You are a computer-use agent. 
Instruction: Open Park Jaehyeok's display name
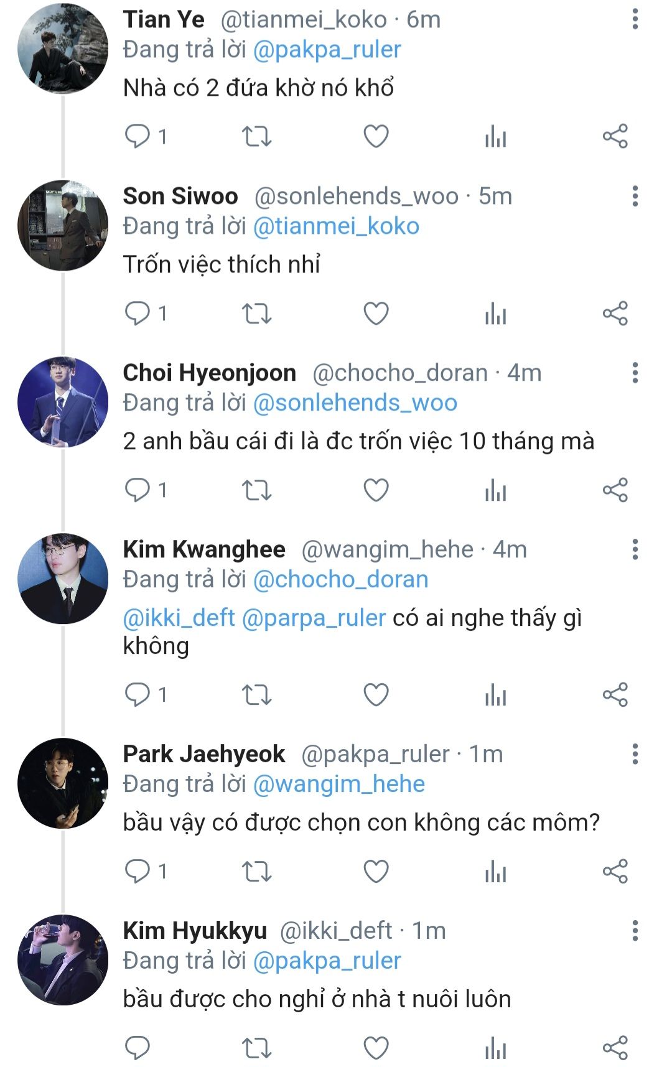[204, 754]
